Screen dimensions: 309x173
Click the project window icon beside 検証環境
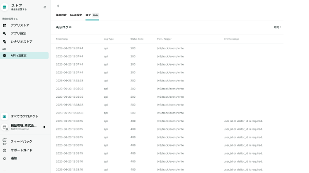point(5,127)
